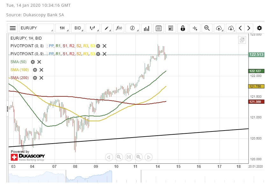Open the calendar date picker icon

[x=159, y=28]
